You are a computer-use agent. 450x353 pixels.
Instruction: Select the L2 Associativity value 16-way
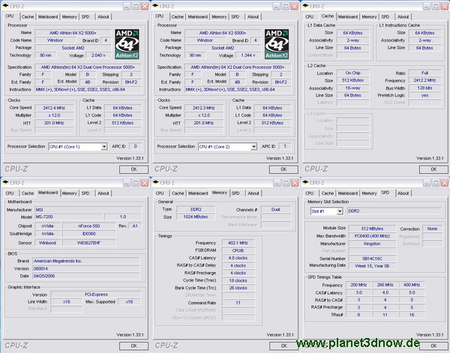(352, 88)
